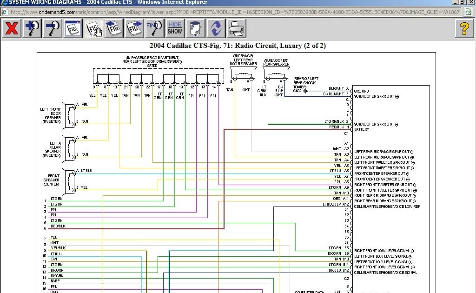The image size is (476, 293).
Task: Click 'CELLULAR TELEPHONE VOICE SIGNAL' label
Action: [x=385, y=273]
